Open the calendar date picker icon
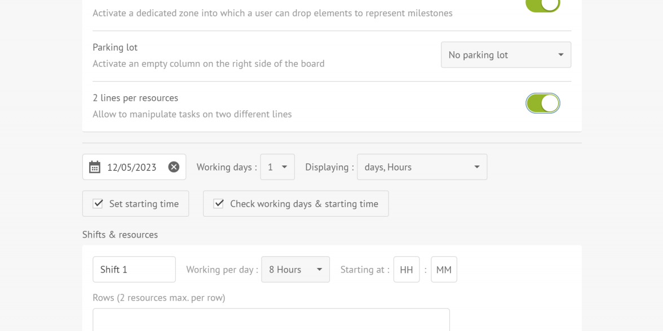The width and height of the screenshot is (663, 331). pos(95,167)
